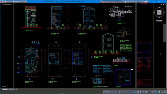Open Object Snap options dropdown arrow

pos(133,92)
